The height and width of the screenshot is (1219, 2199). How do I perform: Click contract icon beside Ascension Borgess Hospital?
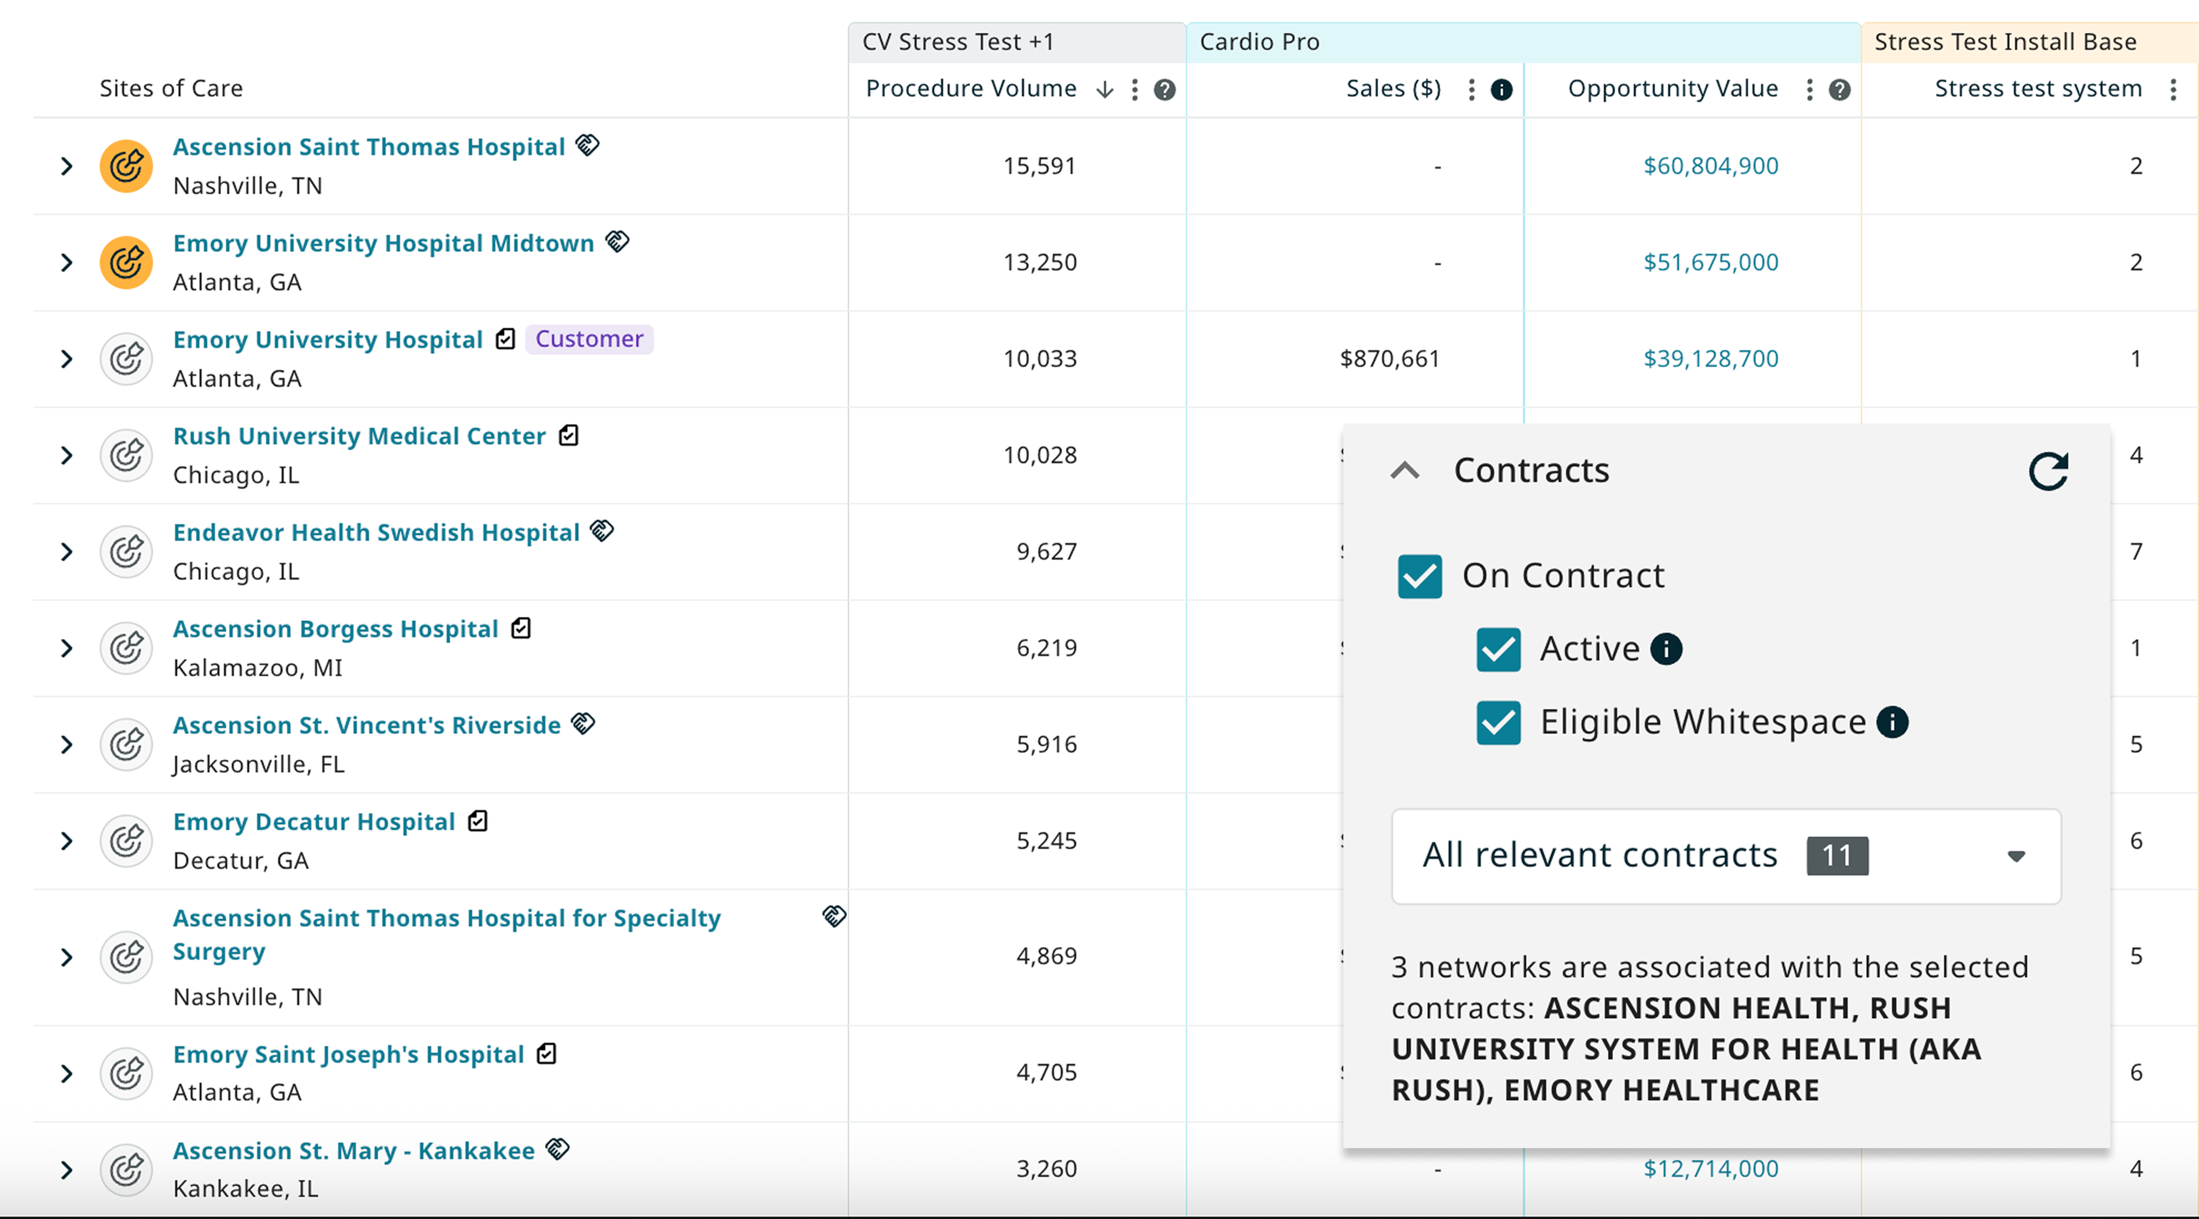(x=521, y=628)
